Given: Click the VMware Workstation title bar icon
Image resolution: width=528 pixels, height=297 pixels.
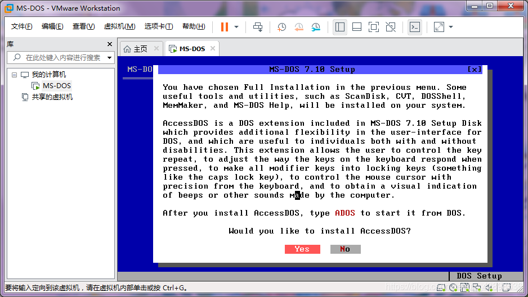Looking at the screenshot, I should pos(9,8).
